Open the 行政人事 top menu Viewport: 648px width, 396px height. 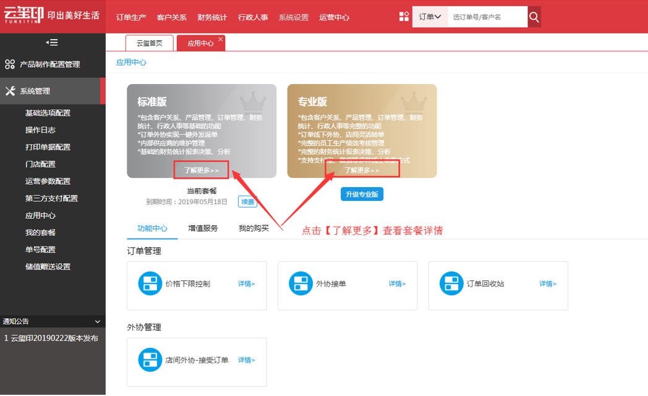click(253, 17)
